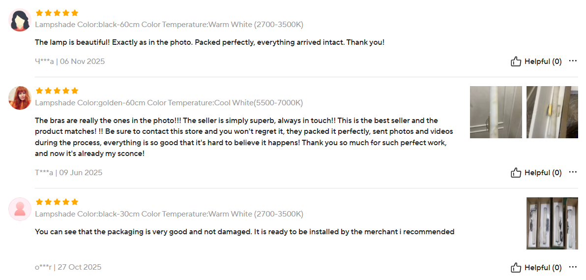The width and height of the screenshot is (586, 280).
Task: Click golden-60cm Cool White variant text
Action: pos(169,103)
